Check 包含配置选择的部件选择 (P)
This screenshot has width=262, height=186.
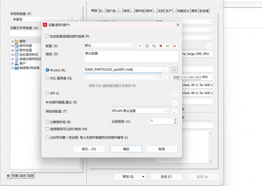tap(47, 36)
